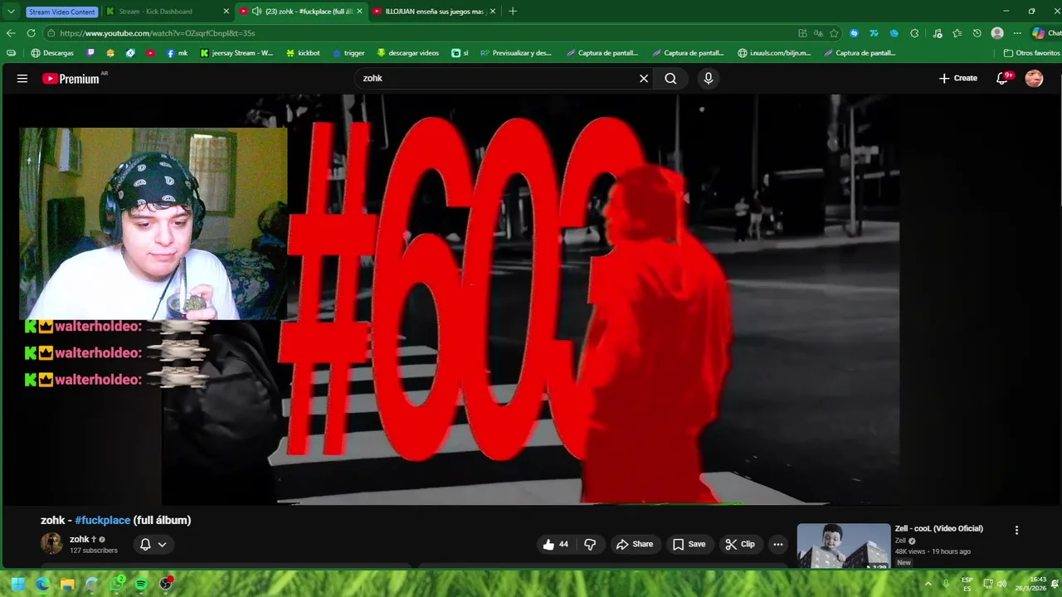
Task: Add this page to favorites star
Action: coord(834,33)
